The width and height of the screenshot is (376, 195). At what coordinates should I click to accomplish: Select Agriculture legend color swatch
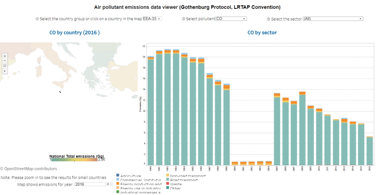pyautogui.click(x=118, y=176)
